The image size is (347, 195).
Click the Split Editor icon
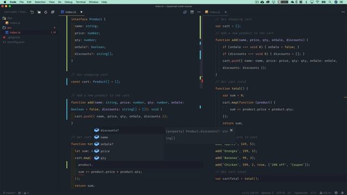(192, 12)
